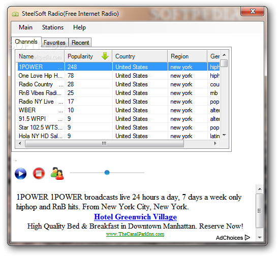Click the popularity value 17
The width and height of the screenshot is (278, 256).
point(71,102)
